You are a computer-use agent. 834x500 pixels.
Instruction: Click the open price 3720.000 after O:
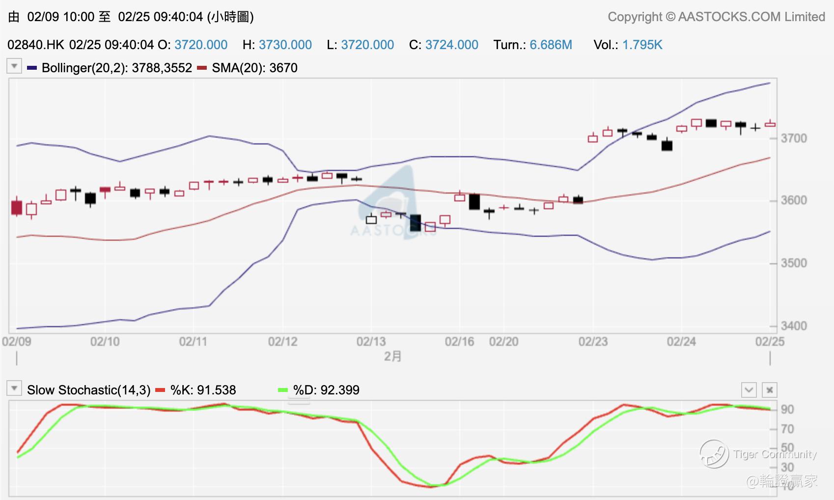point(201,45)
